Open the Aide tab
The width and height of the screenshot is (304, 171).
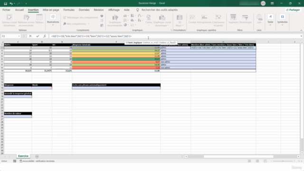click(x=127, y=9)
